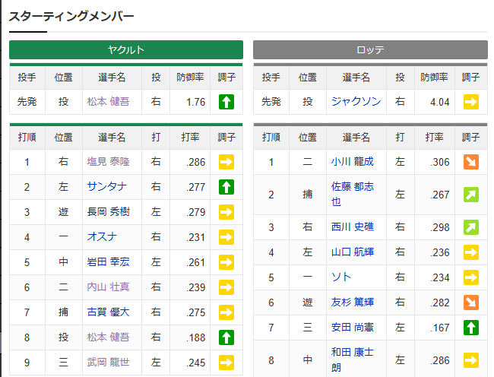The width and height of the screenshot is (494, 377).
Task: Click the condition arrow for 塩見 泰隆
Action: click(226, 162)
